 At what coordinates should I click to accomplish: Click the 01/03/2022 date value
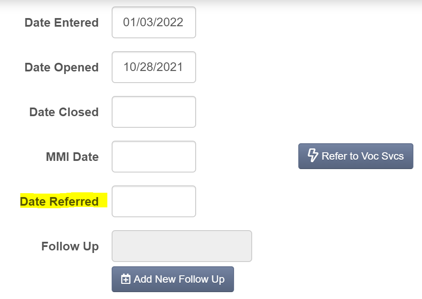point(153,22)
